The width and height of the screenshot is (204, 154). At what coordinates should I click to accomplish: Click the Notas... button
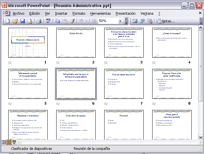165,21
